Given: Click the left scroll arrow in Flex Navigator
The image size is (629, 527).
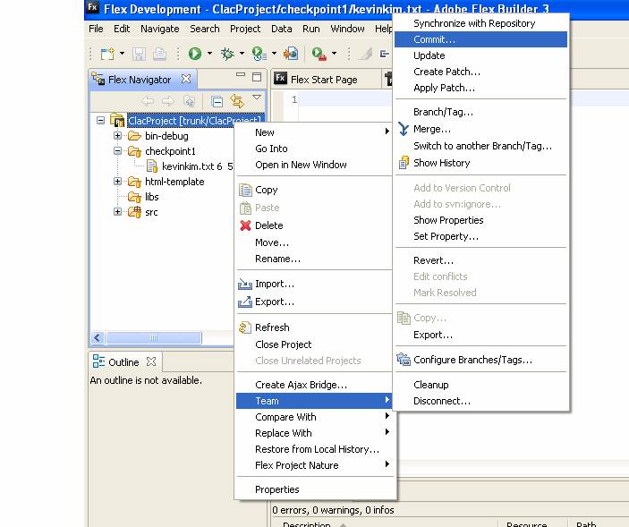Looking at the screenshot, I should (x=97, y=337).
